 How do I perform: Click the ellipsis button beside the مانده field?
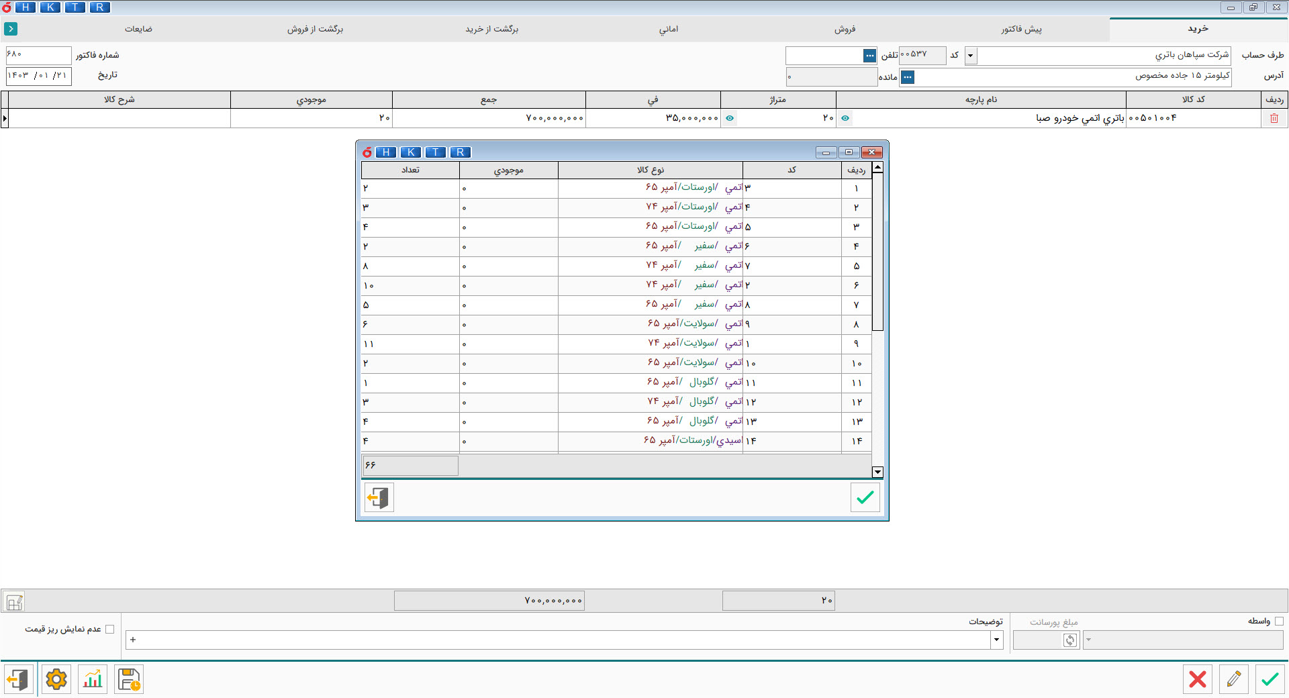tap(908, 77)
